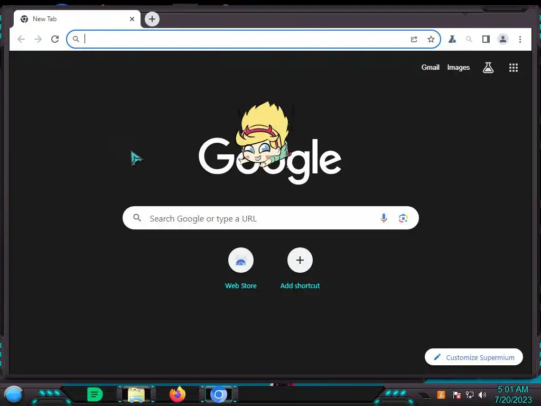Click the Search Google or type URL box

[270, 218]
